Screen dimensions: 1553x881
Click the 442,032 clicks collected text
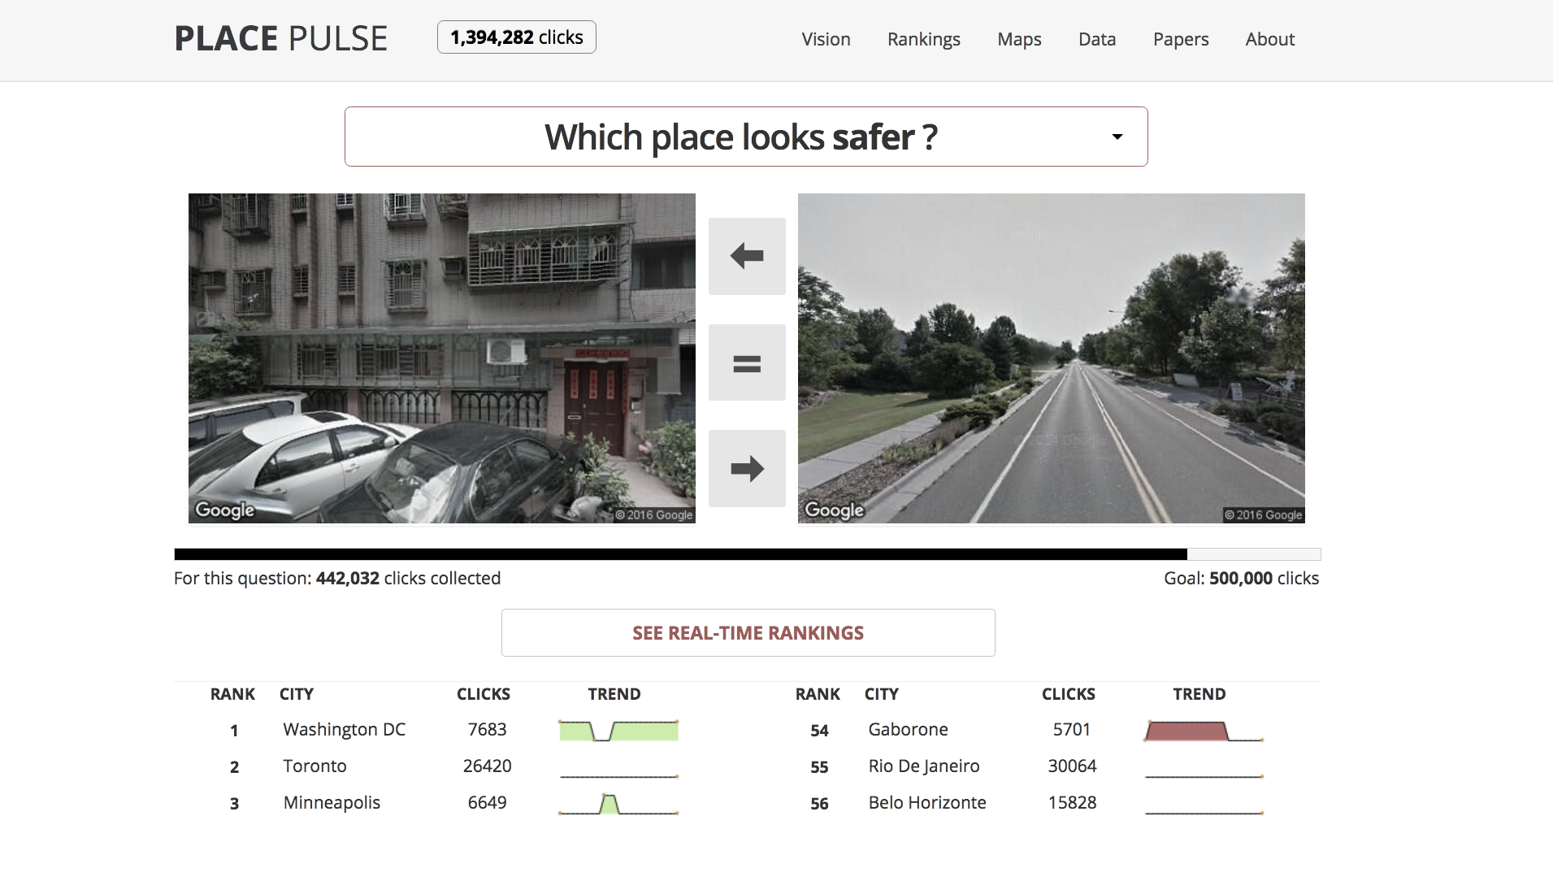coord(408,578)
